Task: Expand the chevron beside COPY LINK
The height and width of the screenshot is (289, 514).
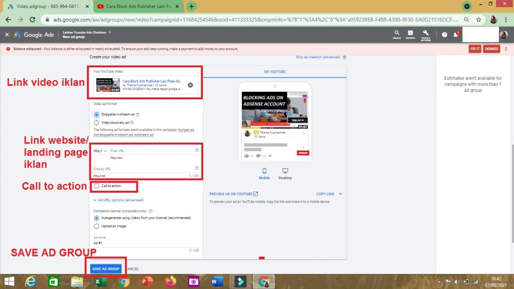Action: 340,194
